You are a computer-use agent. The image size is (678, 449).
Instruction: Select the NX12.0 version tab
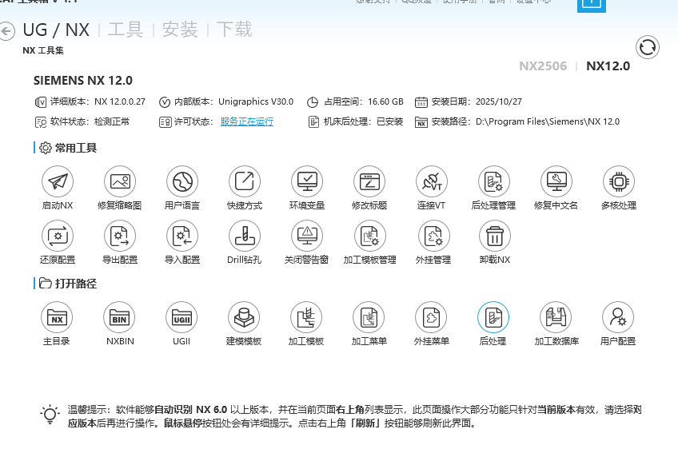608,66
